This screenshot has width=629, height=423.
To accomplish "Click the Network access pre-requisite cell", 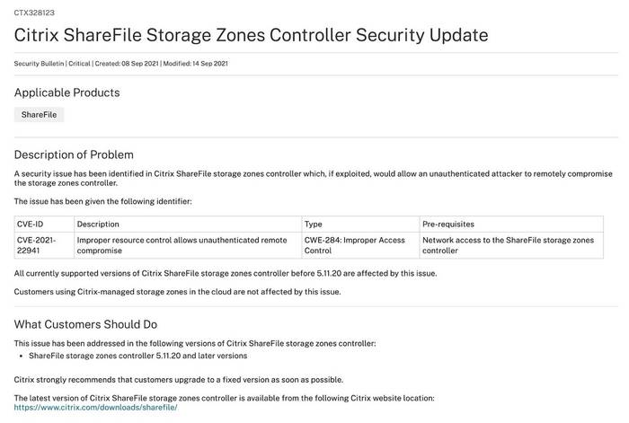I will click(511, 245).
